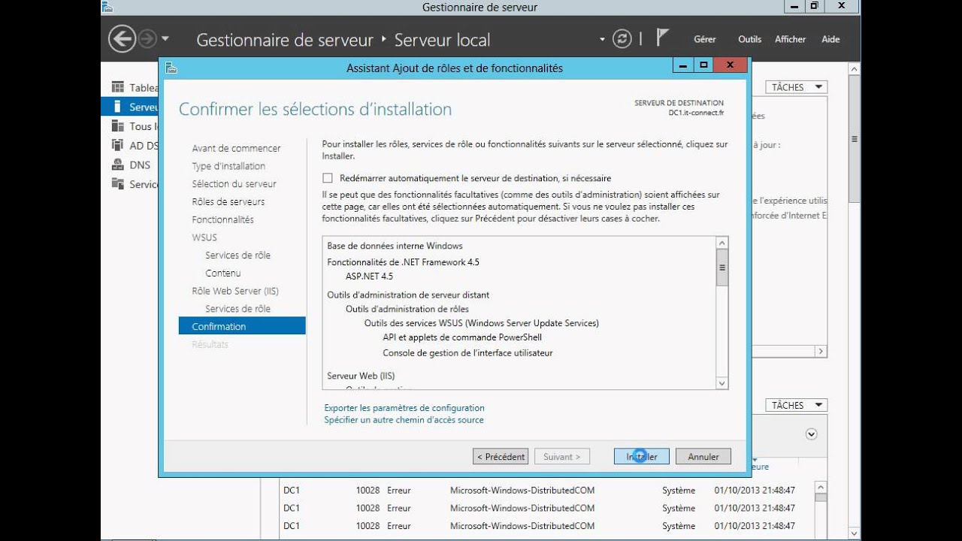Select the Tableau de bord sidebar icon
This screenshot has height=541, width=962.
[117, 87]
